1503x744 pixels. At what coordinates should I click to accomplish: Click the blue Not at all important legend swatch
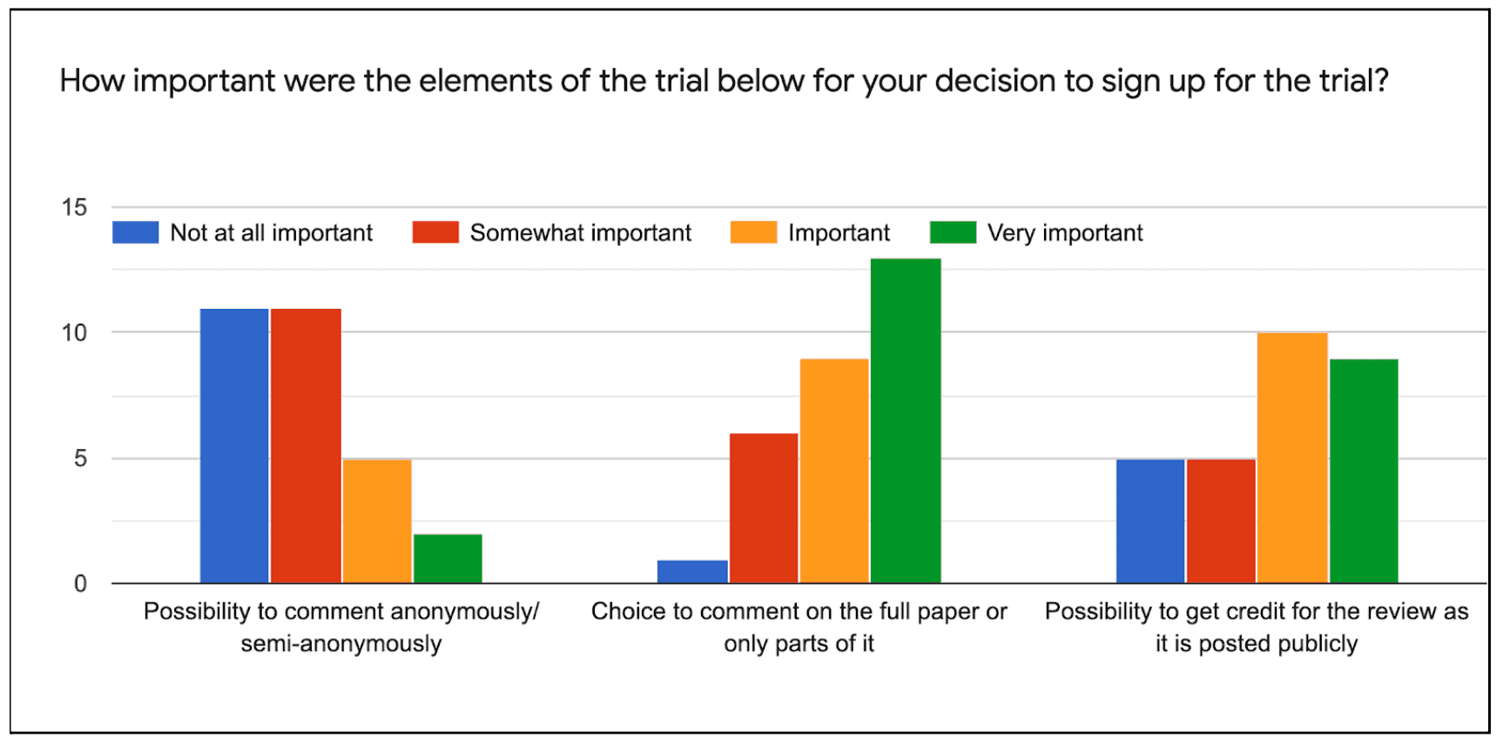135,232
